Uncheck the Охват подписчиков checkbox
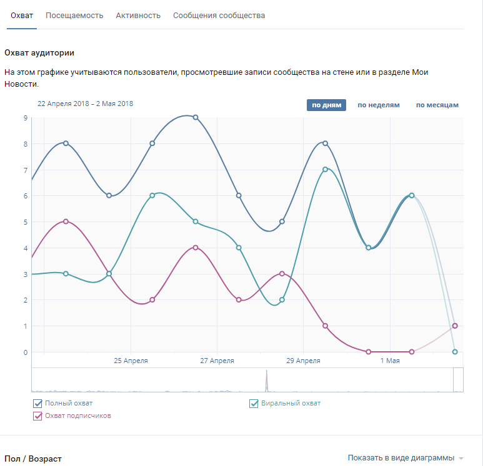 37,415
